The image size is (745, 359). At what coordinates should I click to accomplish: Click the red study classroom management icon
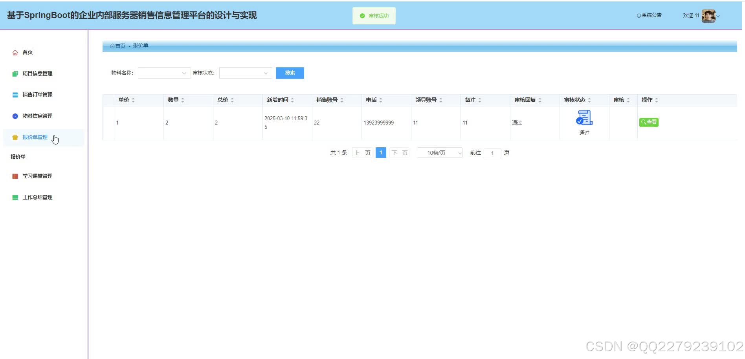15,176
